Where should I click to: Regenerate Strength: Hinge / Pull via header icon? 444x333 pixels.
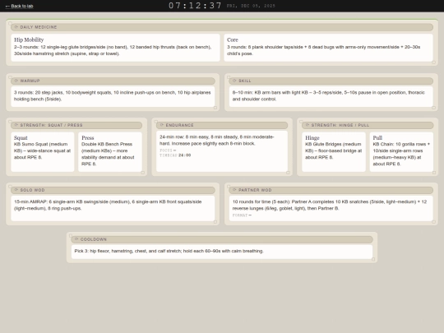[308, 125]
